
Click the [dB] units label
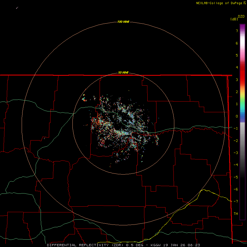click(234, 19)
